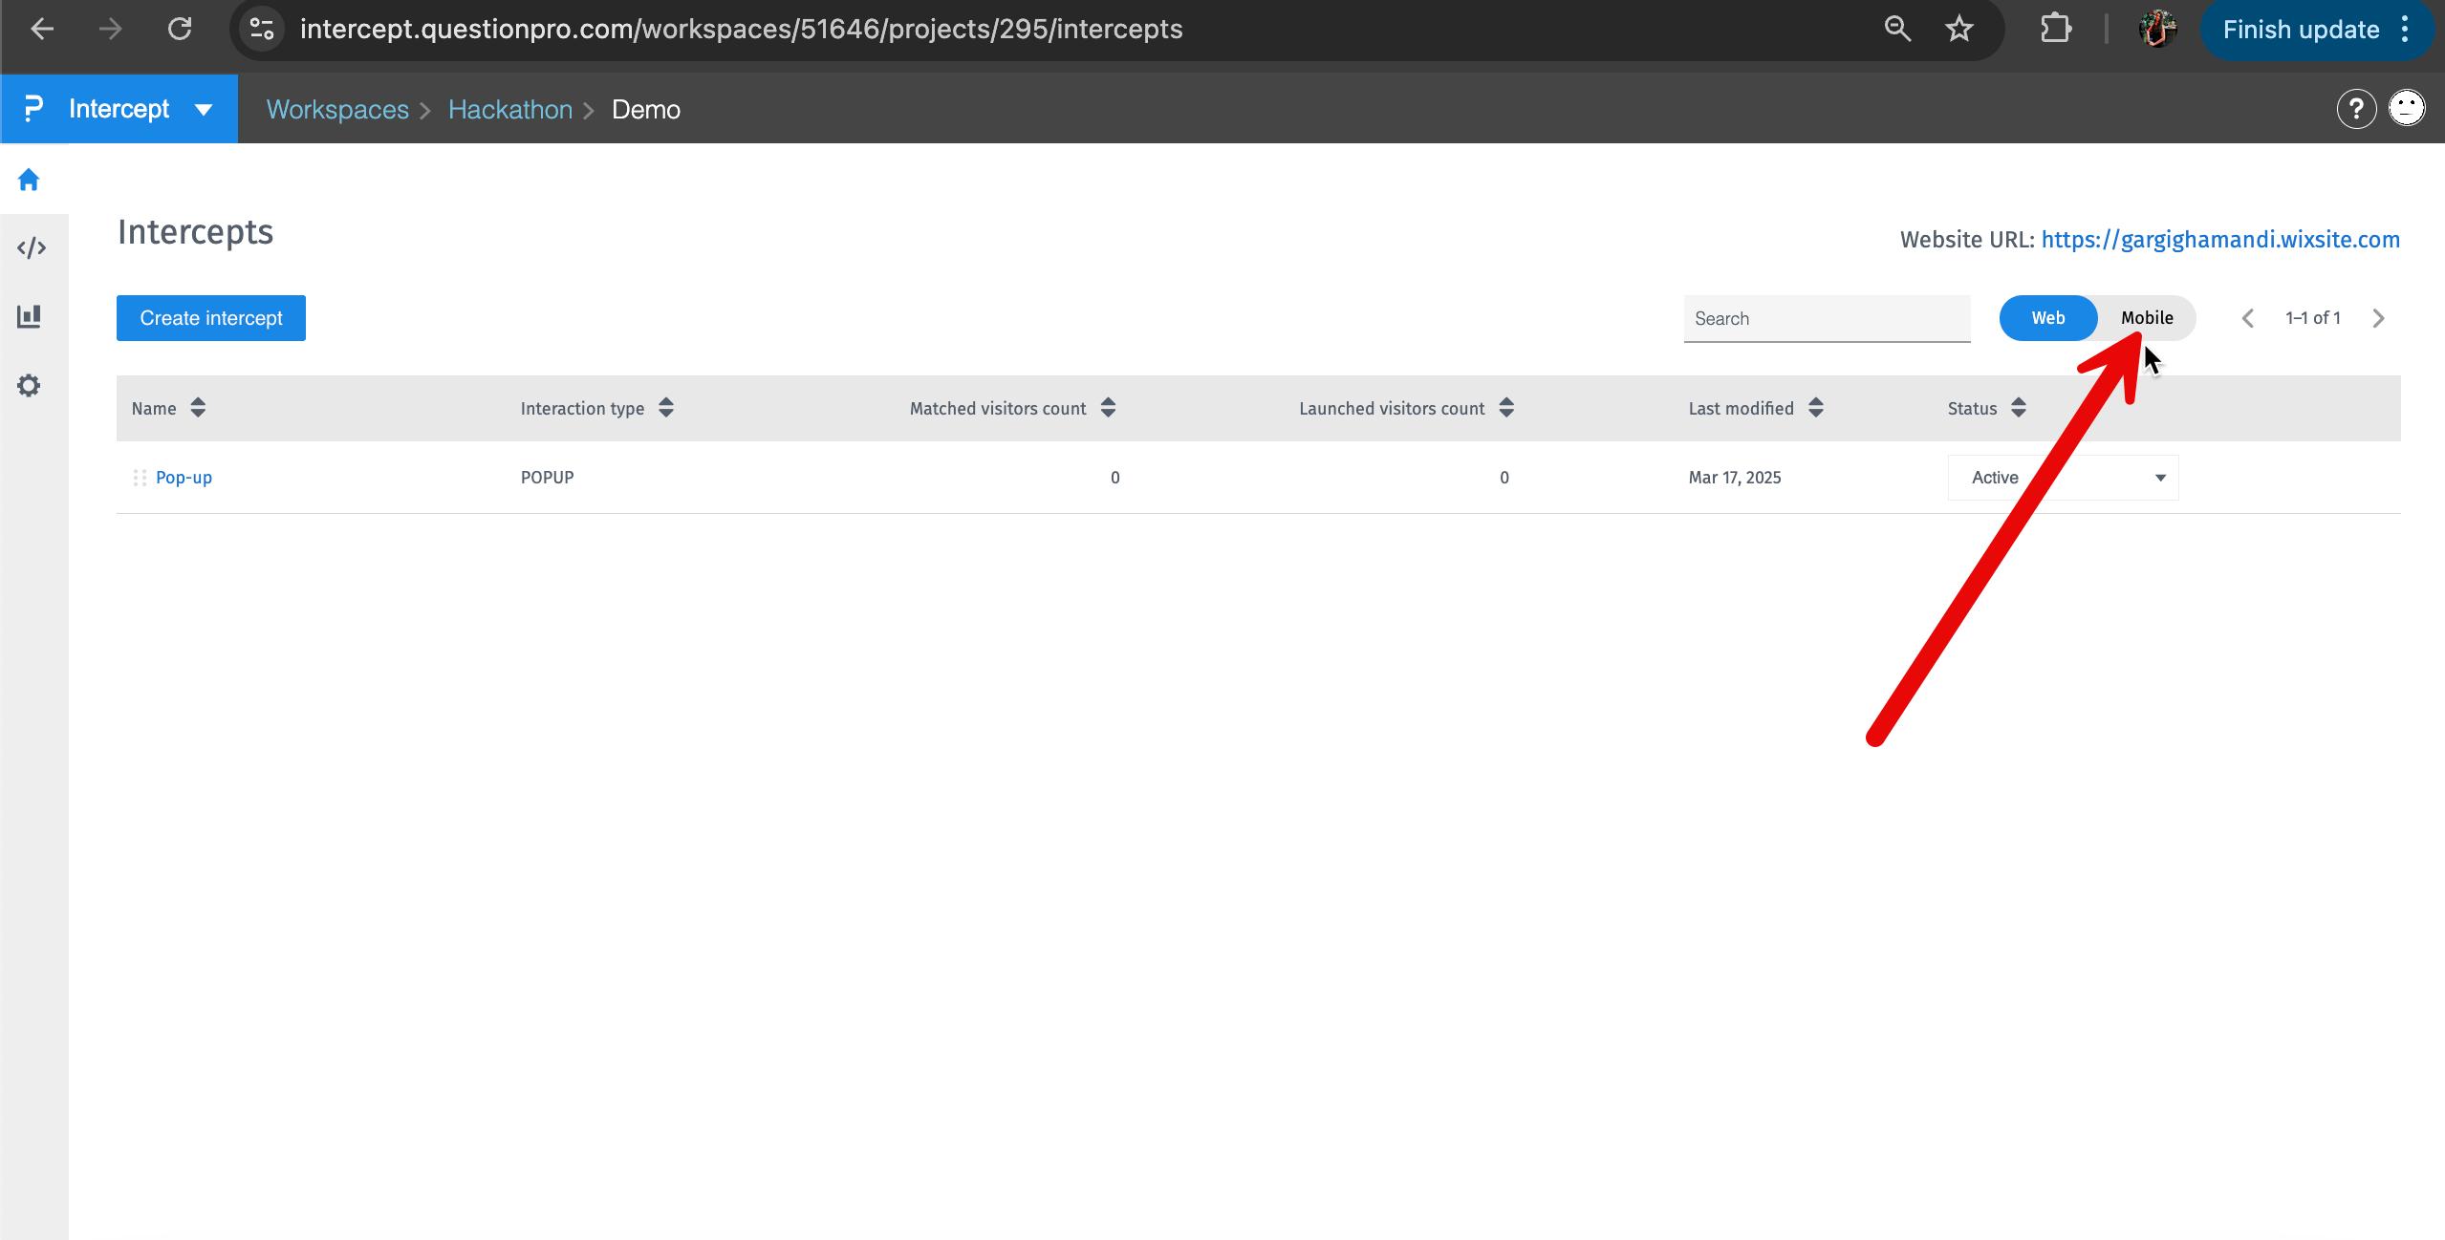This screenshot has height=1240, width=2445.
Task: Focus the Search input field
Action: point(1826,319)
